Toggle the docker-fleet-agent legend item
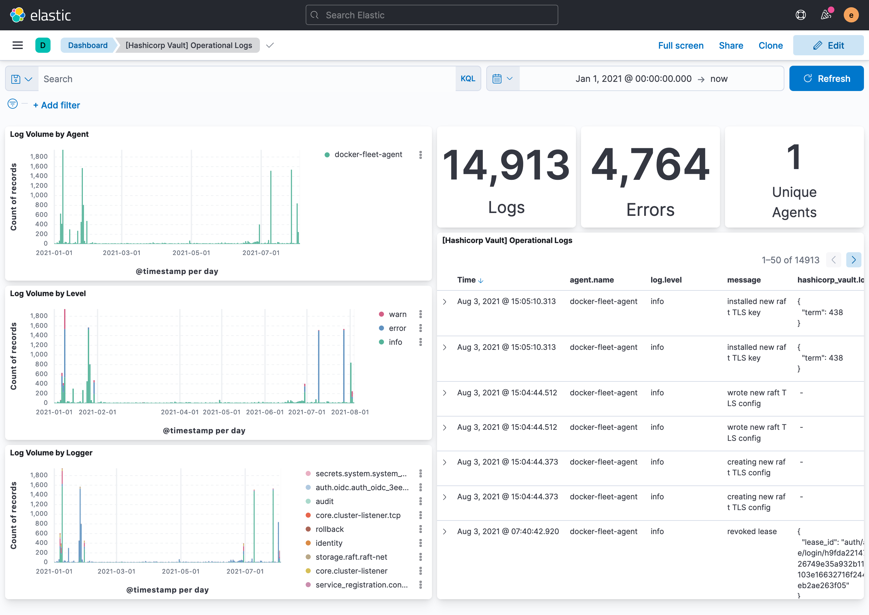 368,154
